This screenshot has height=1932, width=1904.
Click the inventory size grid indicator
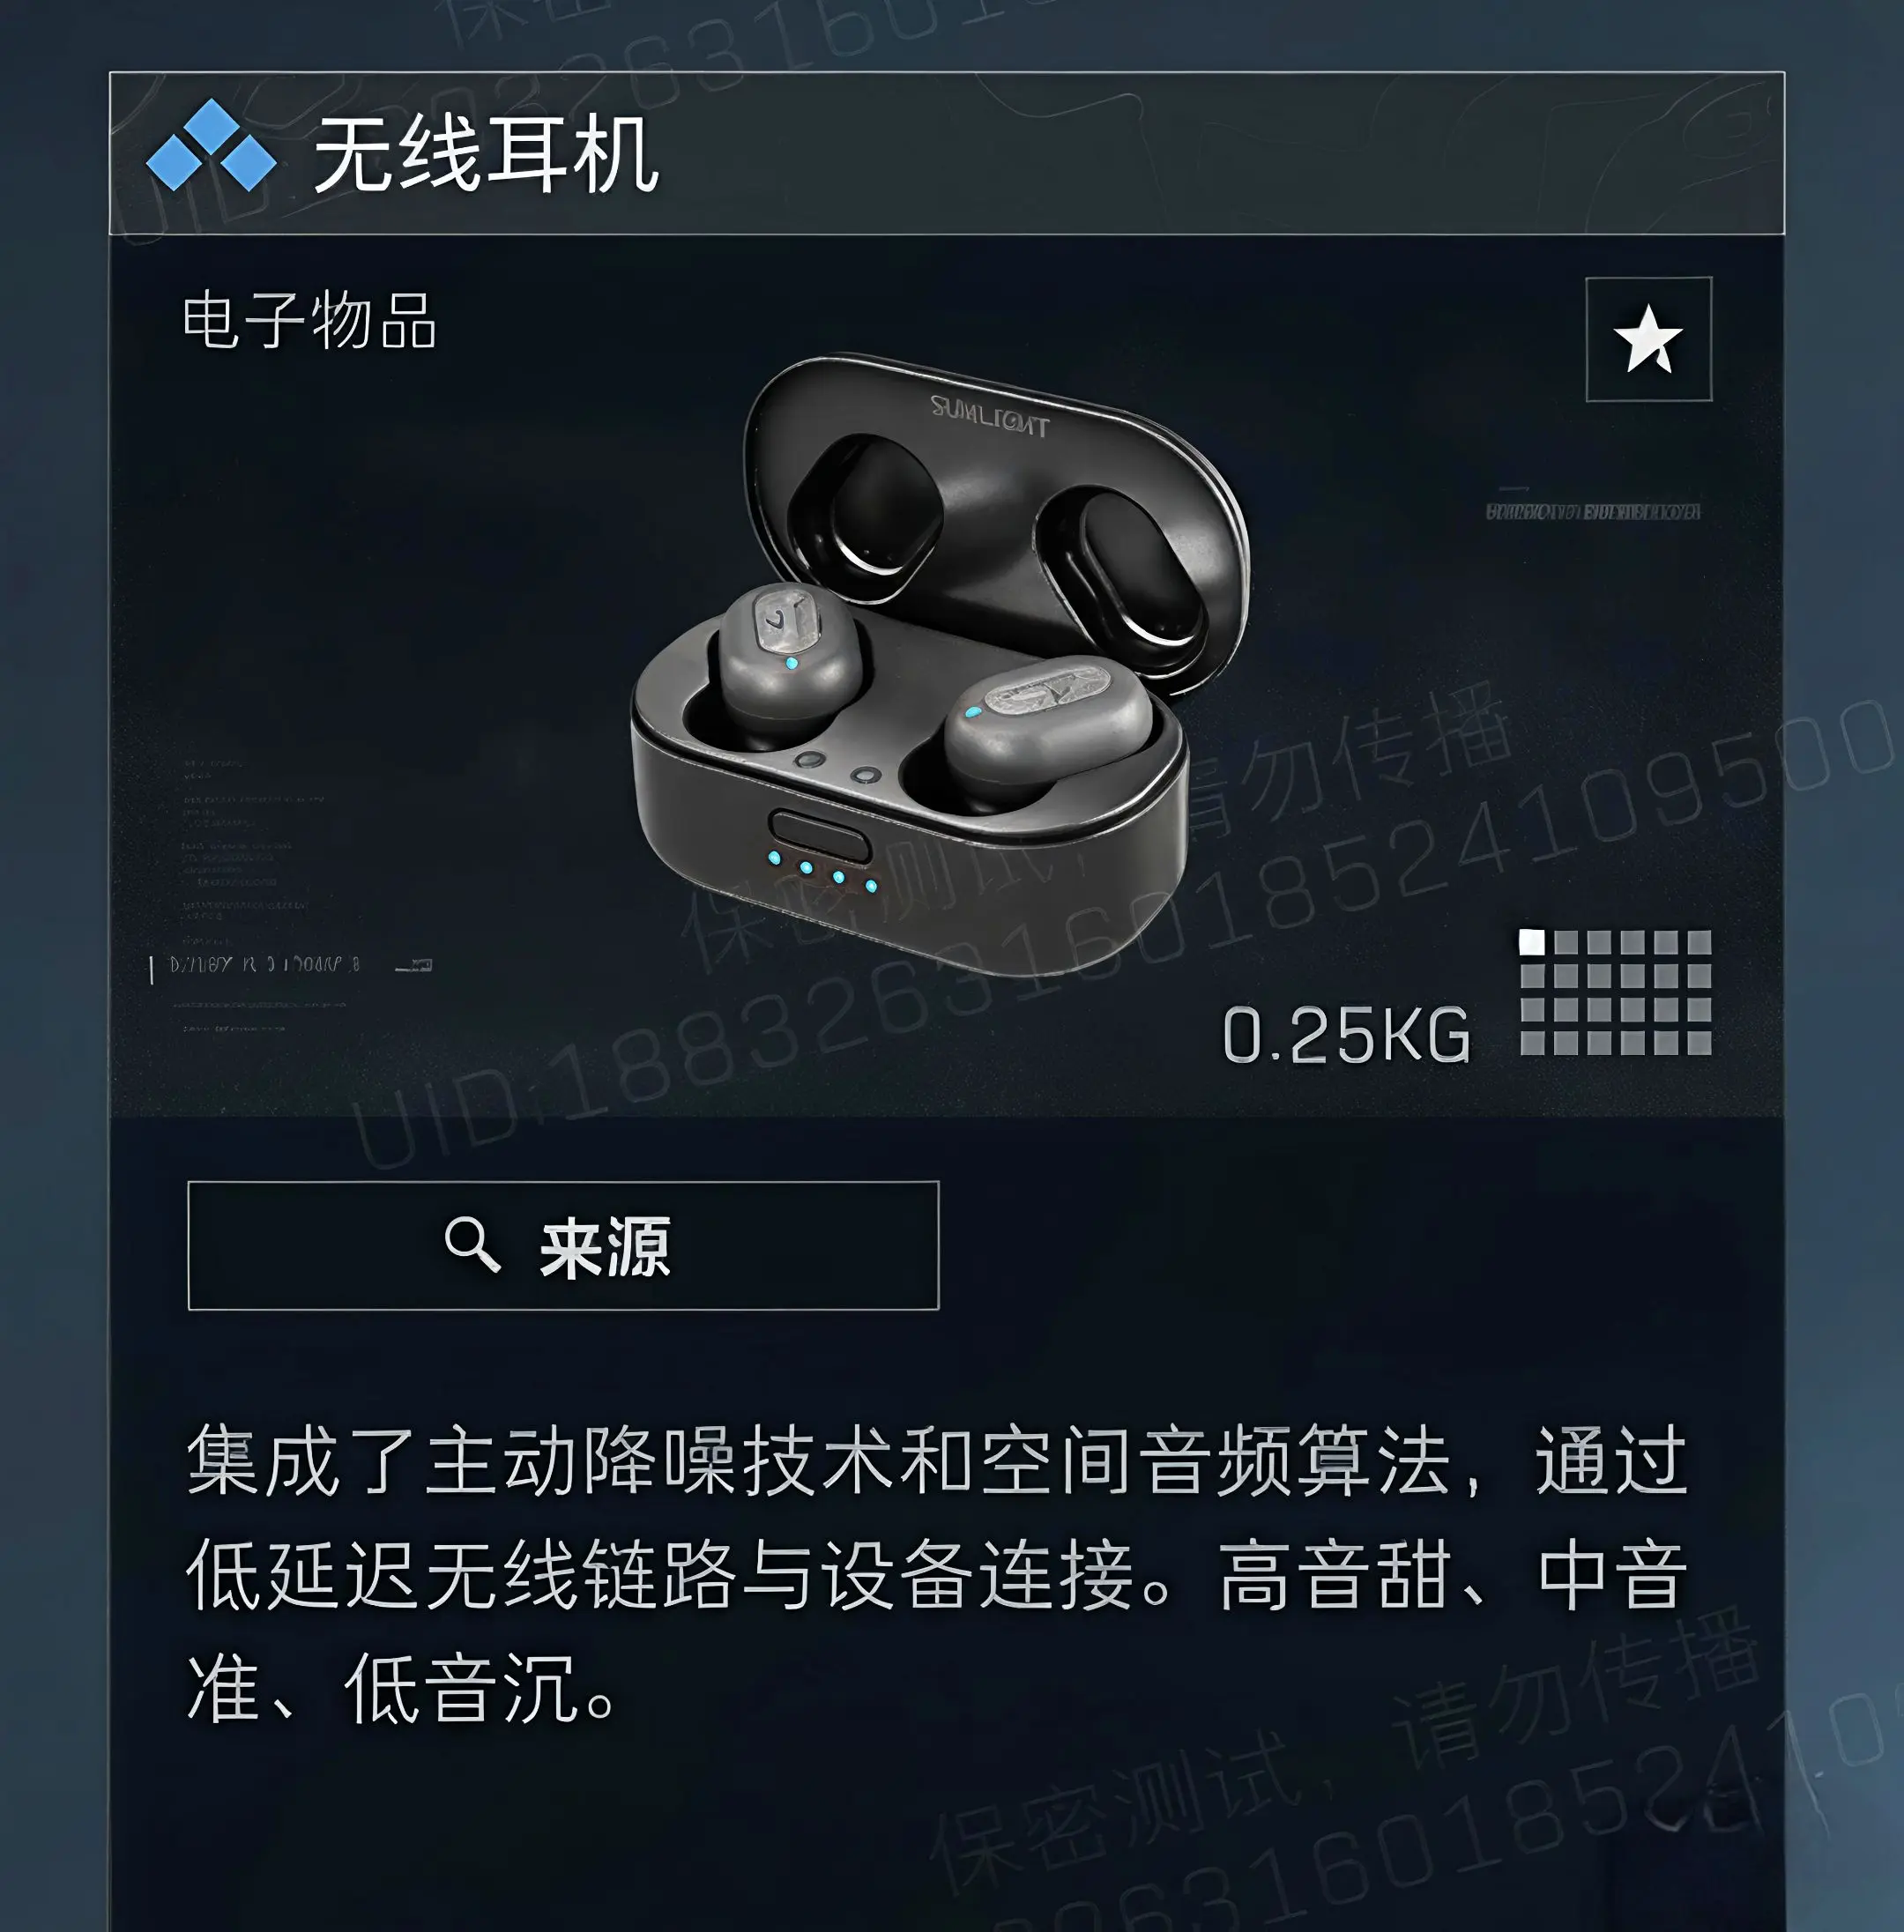pos(1615,992)
